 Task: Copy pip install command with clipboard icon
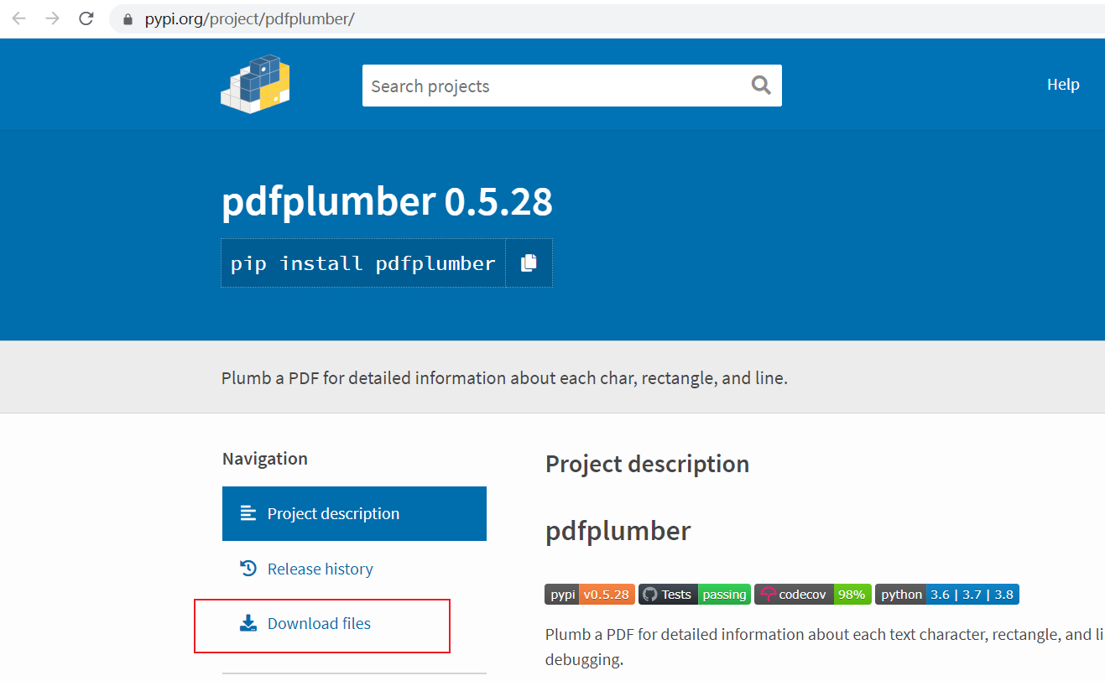(x=529, y=263)
